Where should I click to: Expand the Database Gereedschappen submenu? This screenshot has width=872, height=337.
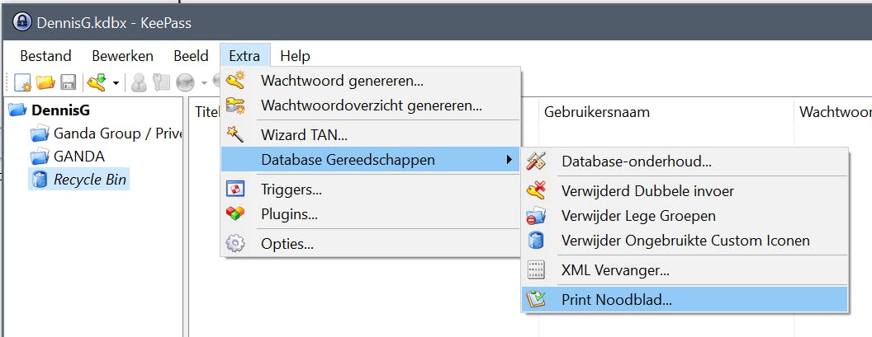click(x=347, y=160)
